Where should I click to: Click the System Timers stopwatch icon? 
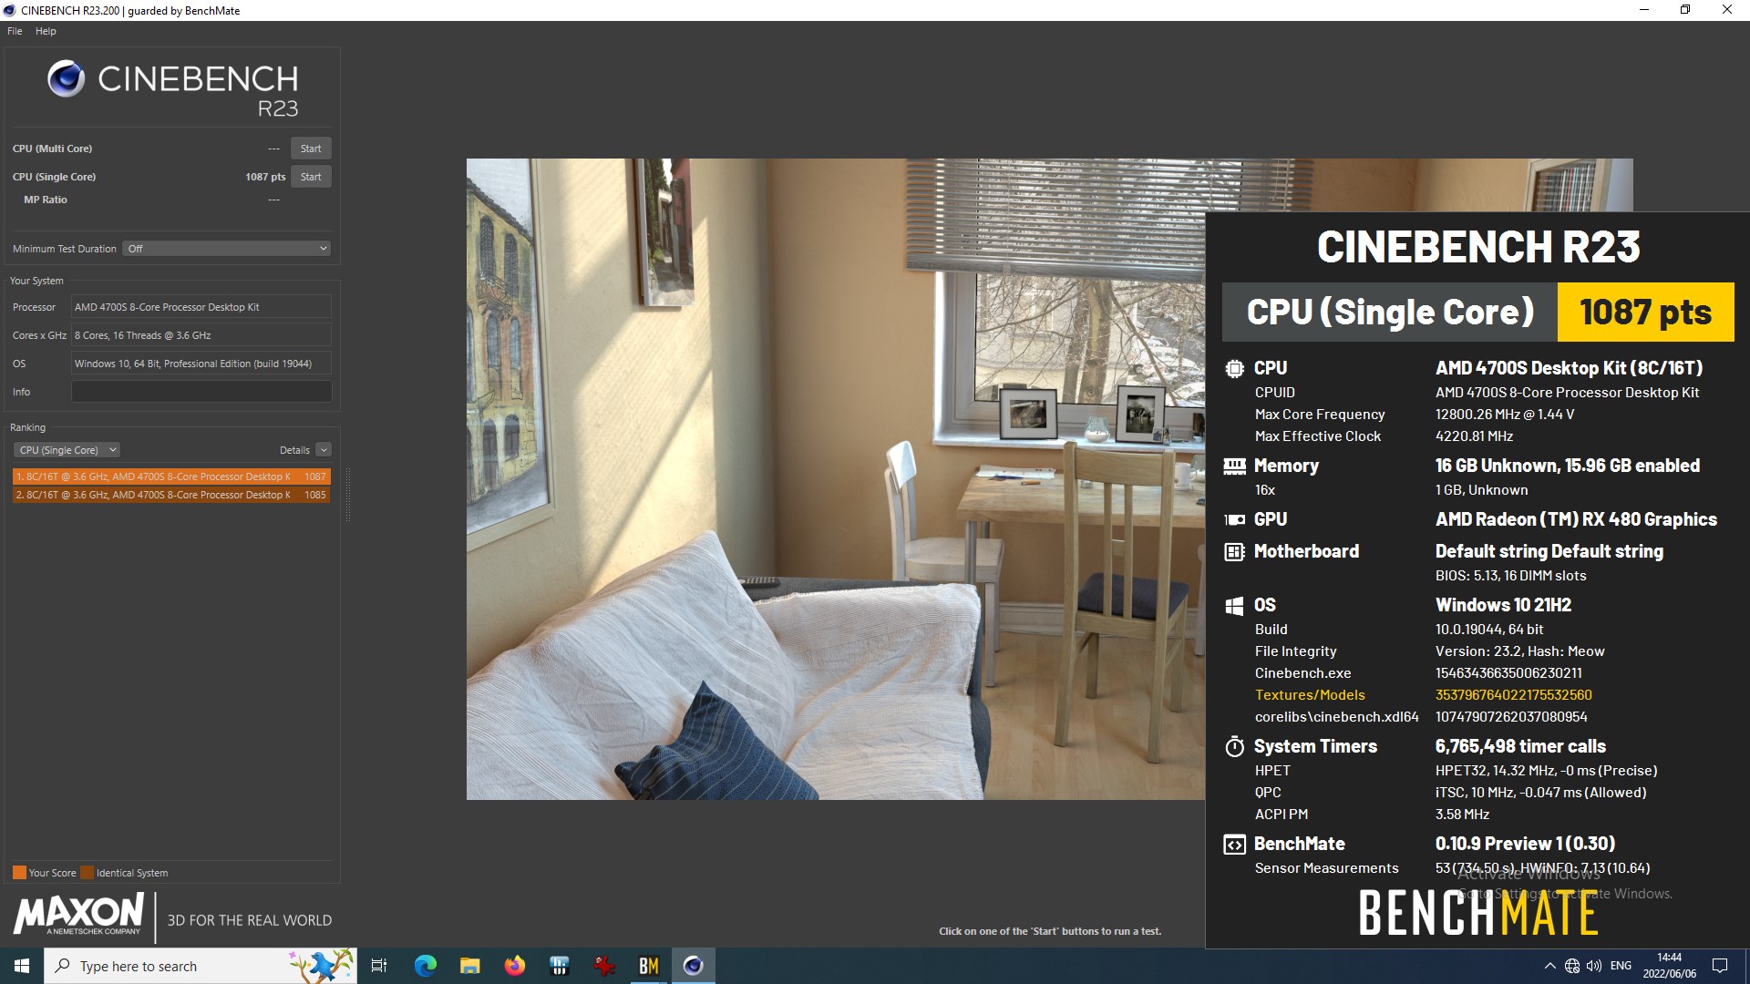1234,746
